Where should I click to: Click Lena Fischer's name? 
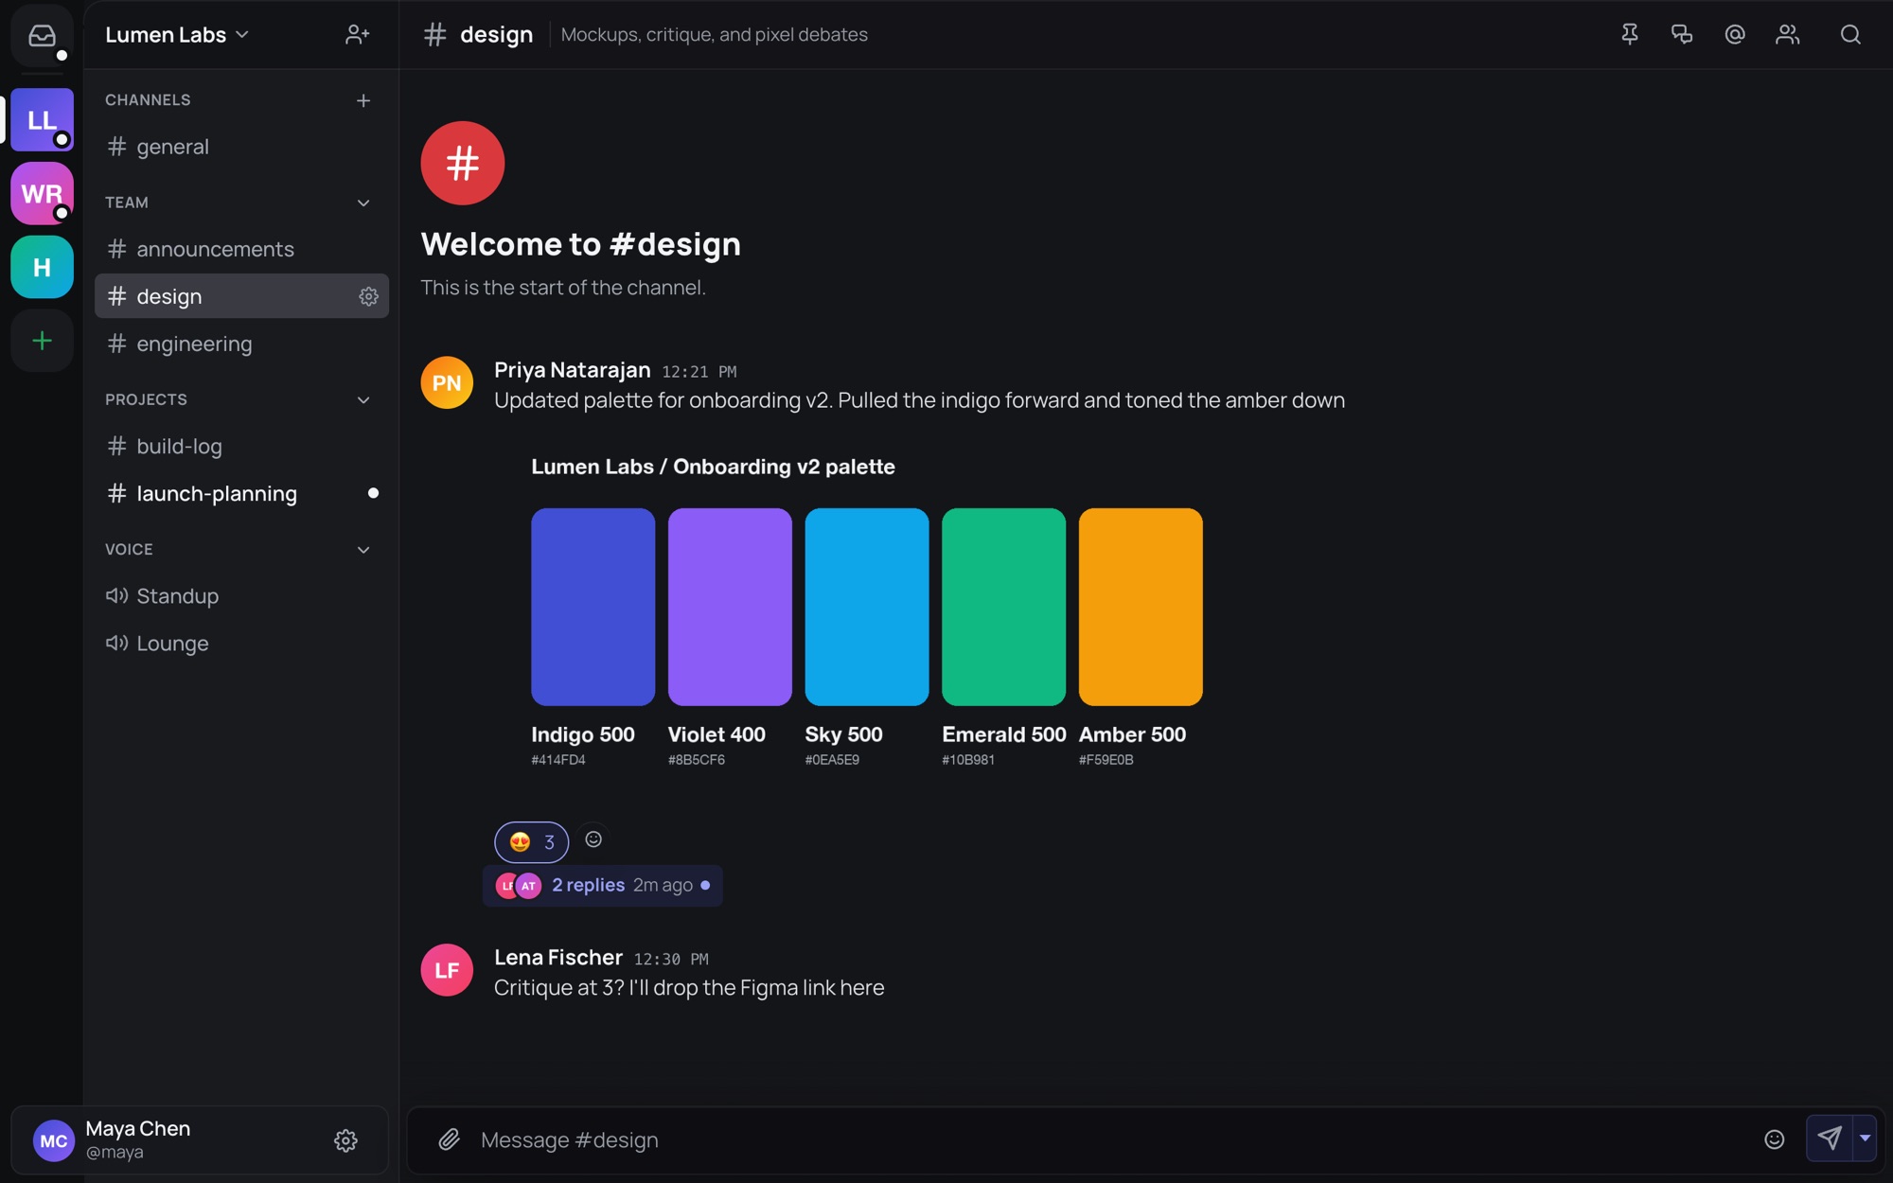click(x=558, y=958)
